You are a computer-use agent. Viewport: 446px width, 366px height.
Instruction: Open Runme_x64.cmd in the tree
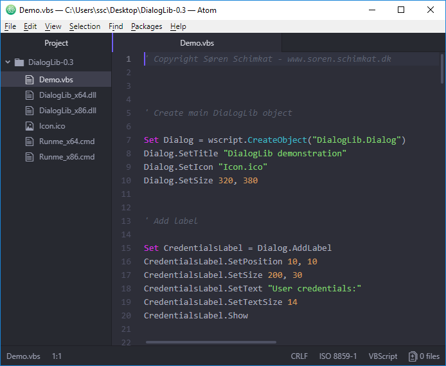click(x=67, y=142)
